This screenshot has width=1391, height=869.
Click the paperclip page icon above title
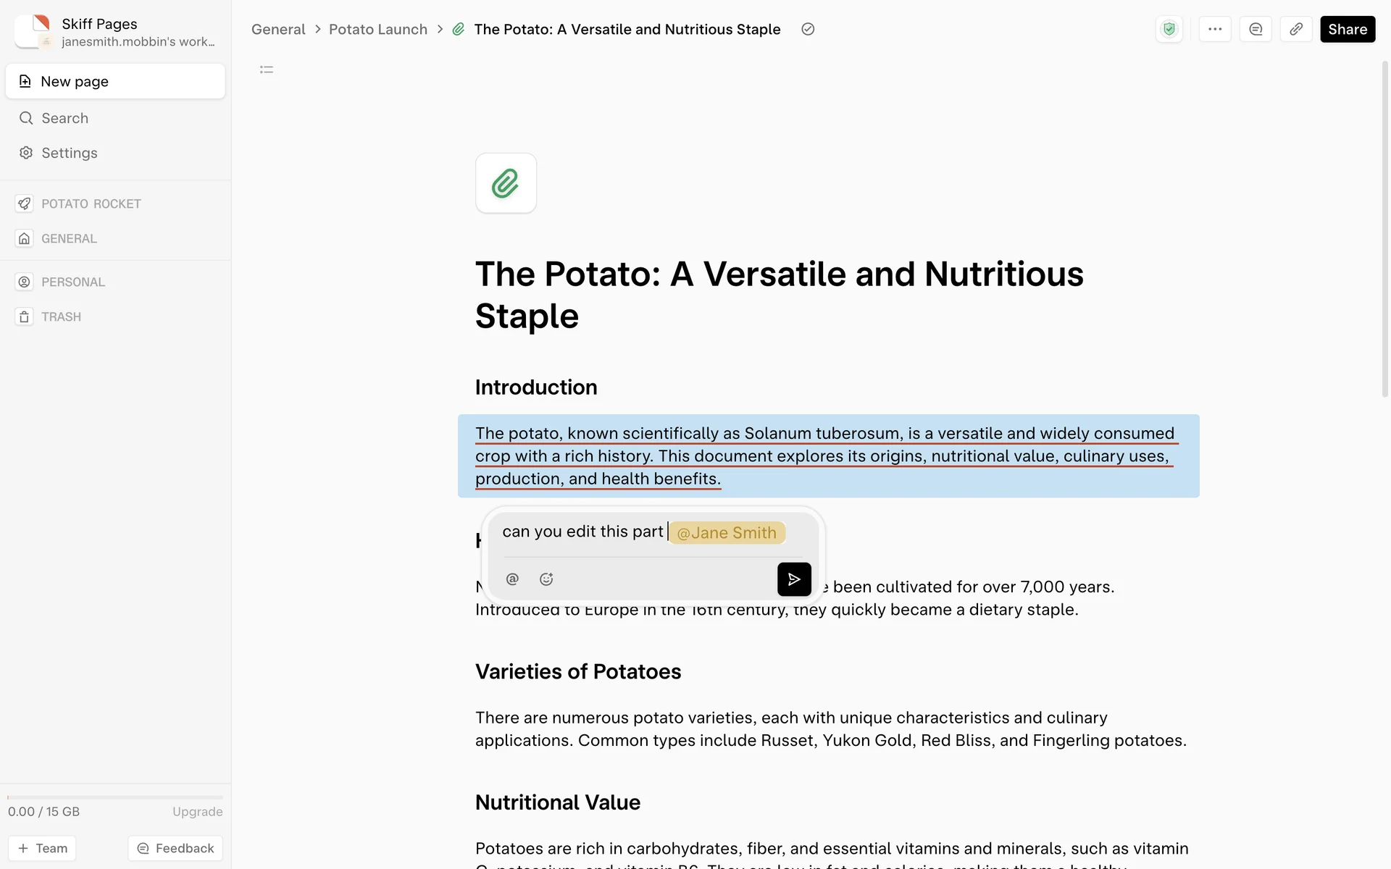point(506,183)
